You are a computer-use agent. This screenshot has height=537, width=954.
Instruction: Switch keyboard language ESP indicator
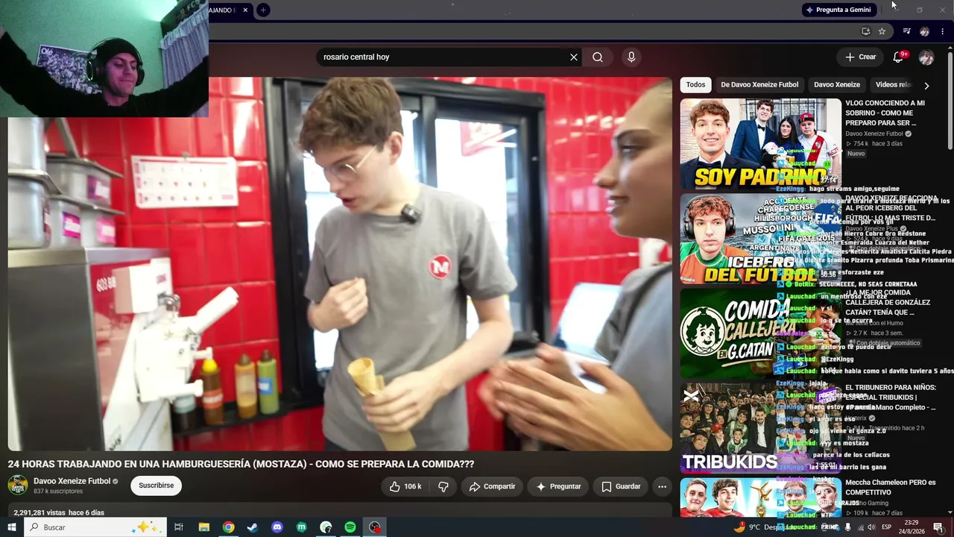887,527
